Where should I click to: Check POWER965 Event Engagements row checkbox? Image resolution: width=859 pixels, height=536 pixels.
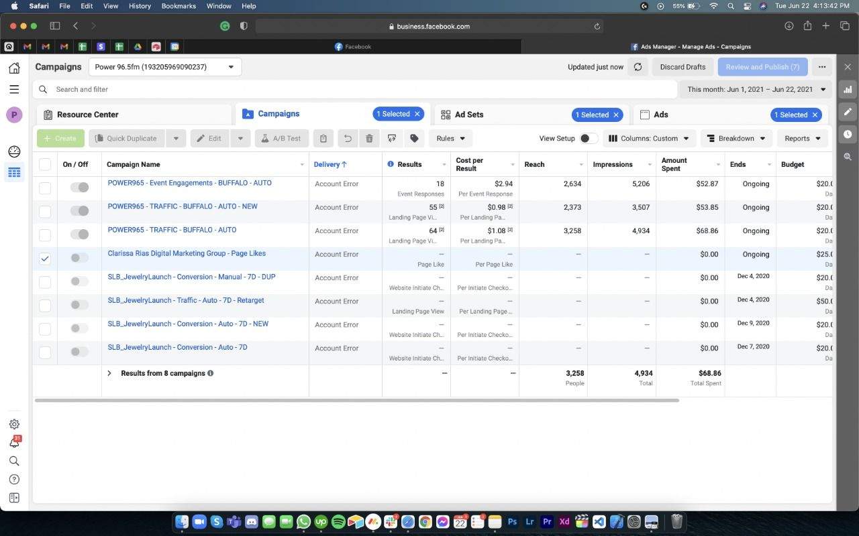coord(45,188)
